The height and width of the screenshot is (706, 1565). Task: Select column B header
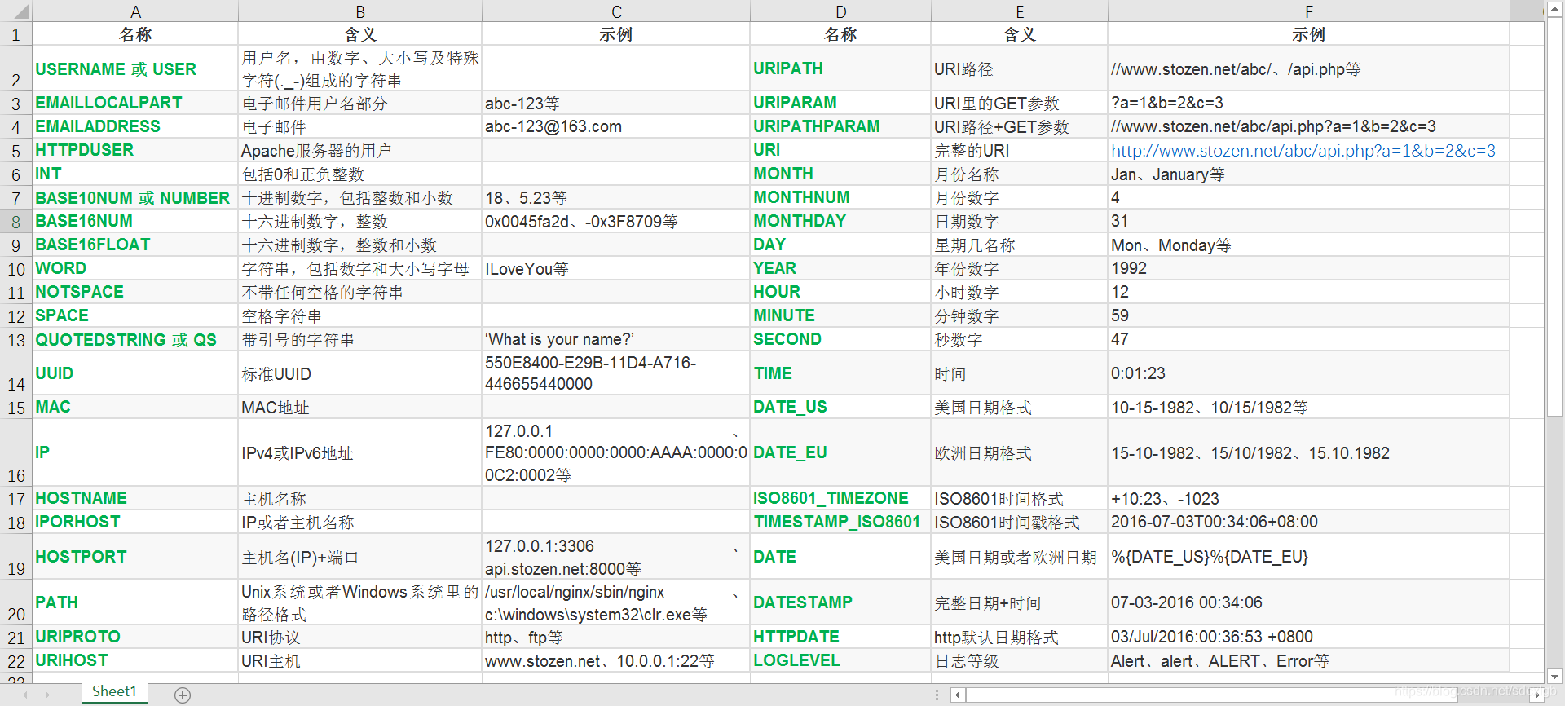(360, 11)
